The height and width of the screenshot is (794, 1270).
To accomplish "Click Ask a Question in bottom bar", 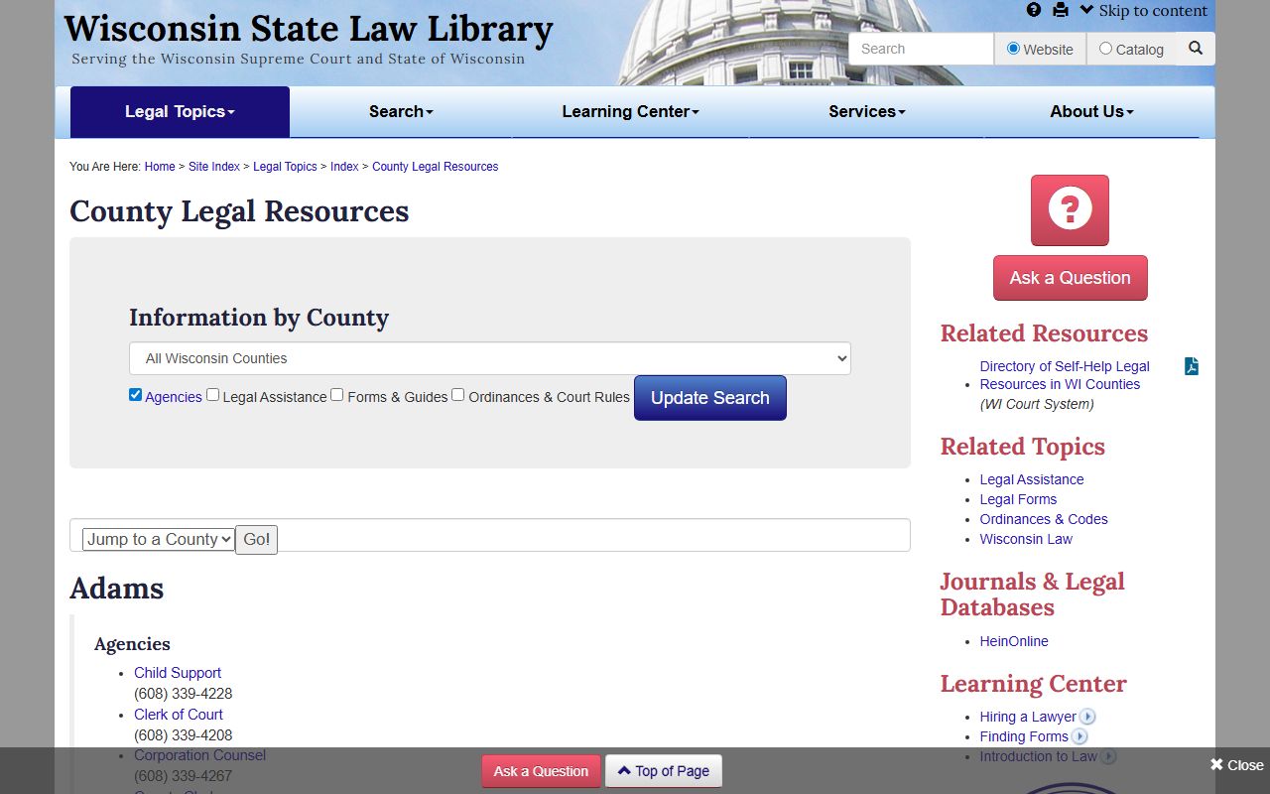I will pyautogui.click(x=541, y=771).
